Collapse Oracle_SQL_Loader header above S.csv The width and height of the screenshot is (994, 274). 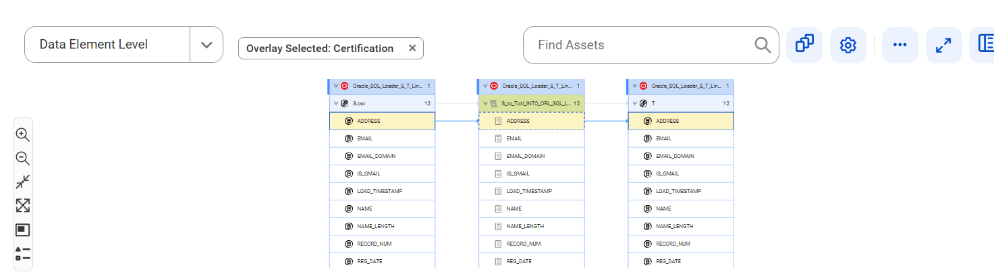tap(335, 86)
